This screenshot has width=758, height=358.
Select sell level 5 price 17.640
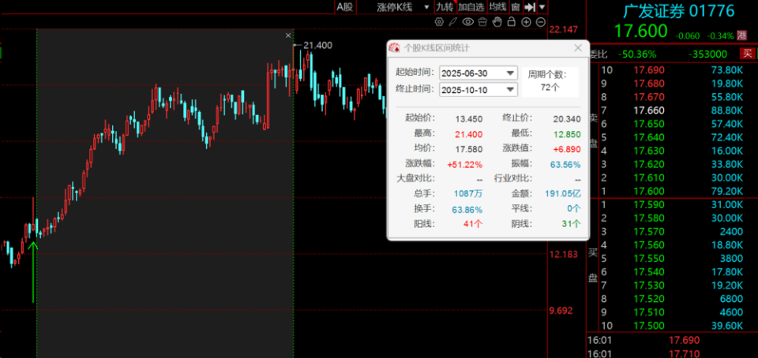[649, 137]
